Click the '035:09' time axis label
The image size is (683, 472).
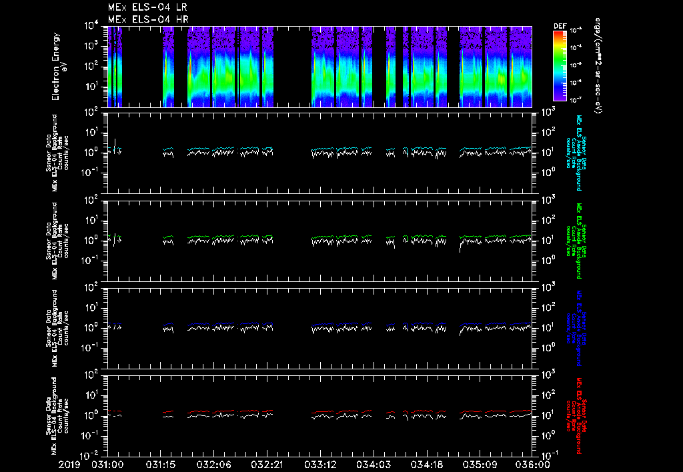480,465
